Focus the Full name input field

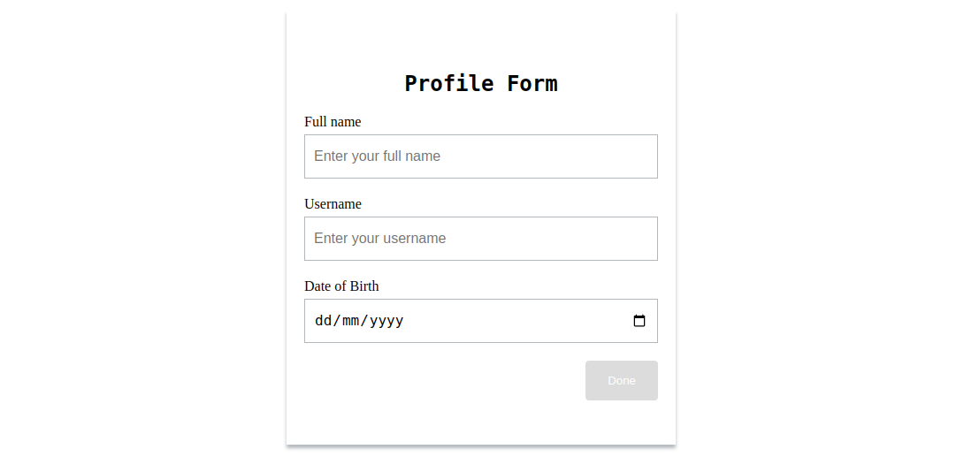(x=481, y=156)
